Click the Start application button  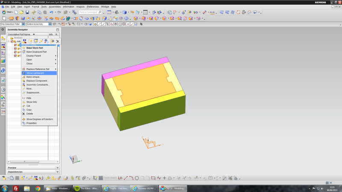coord(7,12)
